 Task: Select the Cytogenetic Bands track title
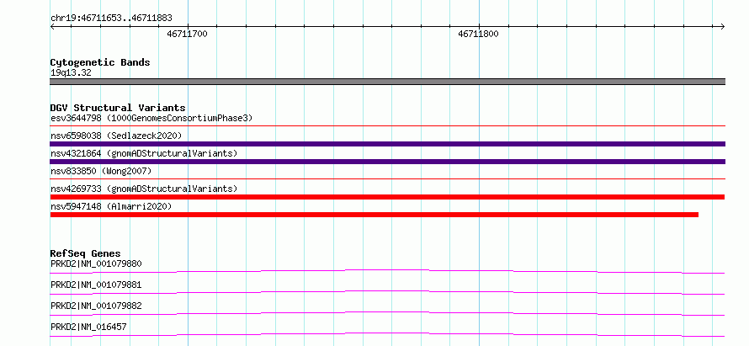[100, 62]
